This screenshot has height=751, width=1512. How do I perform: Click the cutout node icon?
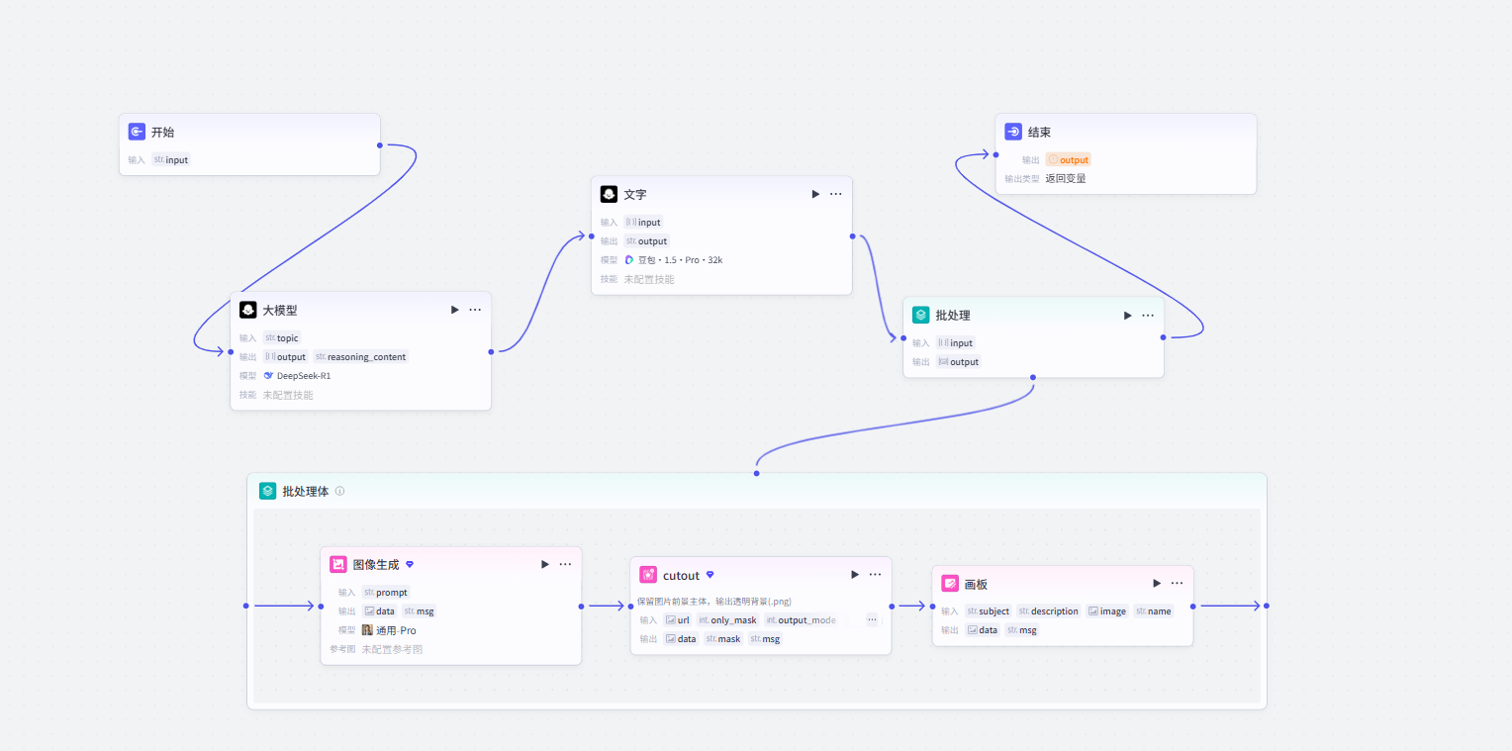pyautogui.click(x=648, y=574)
